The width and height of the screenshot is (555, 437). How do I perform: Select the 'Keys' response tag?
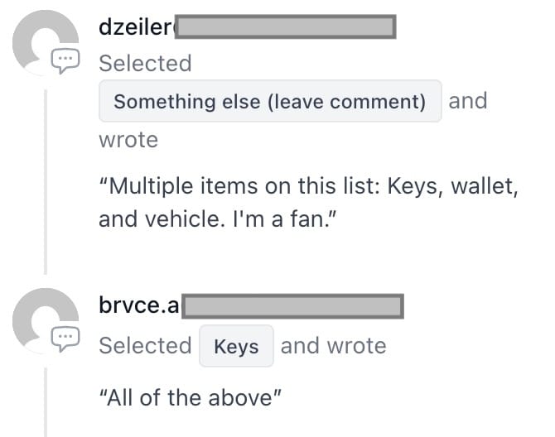[x=236, y=347]
